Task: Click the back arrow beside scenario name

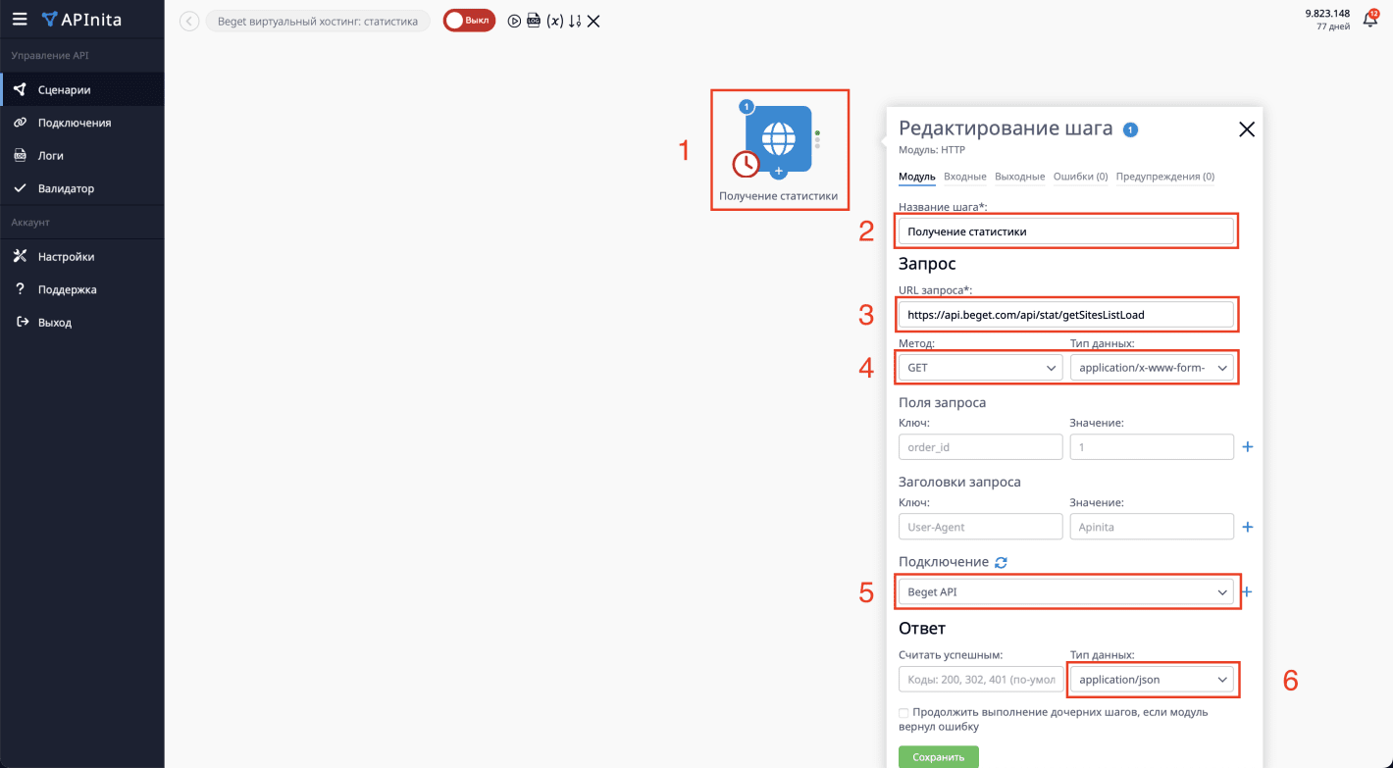Action: [x=189, y=22]
